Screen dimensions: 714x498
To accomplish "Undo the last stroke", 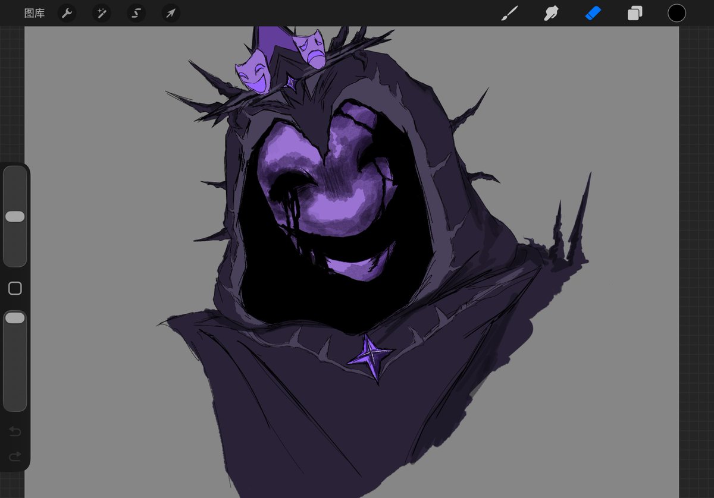I will pos(15,431).
